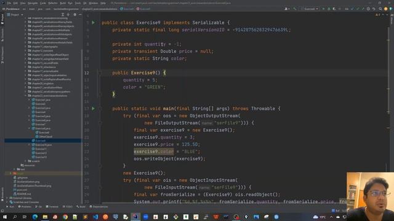Open the user account dropdown in the toolbar
Screen dimensions: 394x221
pos(287,9)
